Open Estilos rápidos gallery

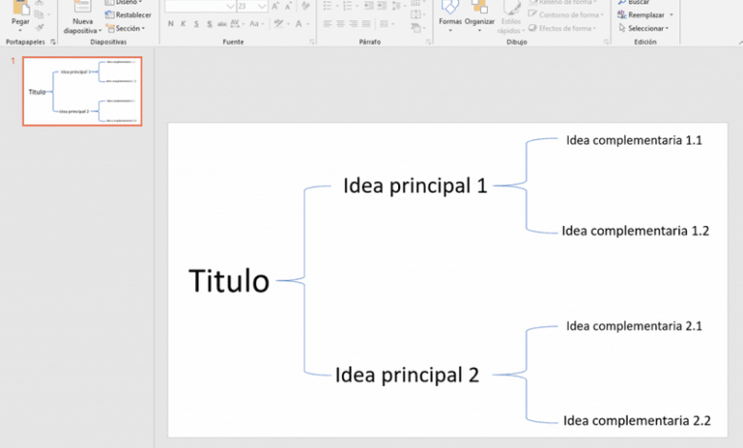511,16
